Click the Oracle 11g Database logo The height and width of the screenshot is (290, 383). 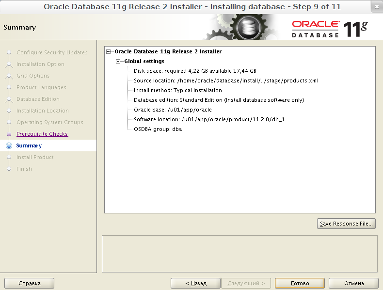tap(330, 29)
